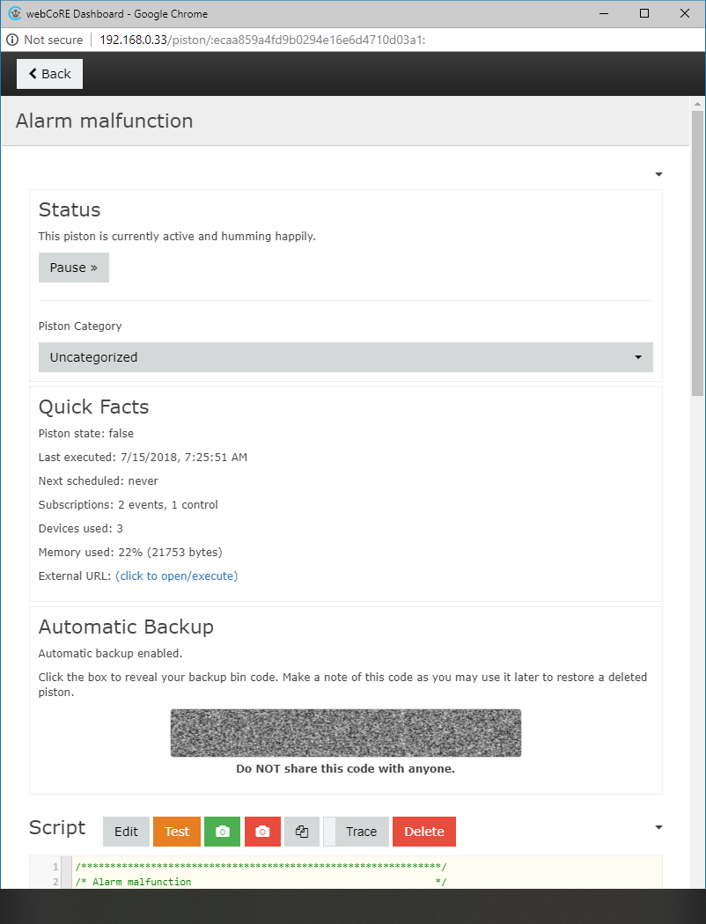
Task: Select the 'Last executed: 7/15/2018' text
Action: tap(143, 458)
